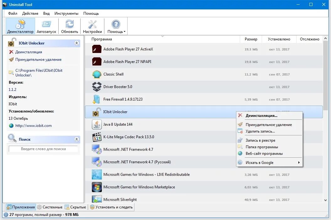
Task: Click the Microsoft Silverlight name text
Action: click(120, 200)
